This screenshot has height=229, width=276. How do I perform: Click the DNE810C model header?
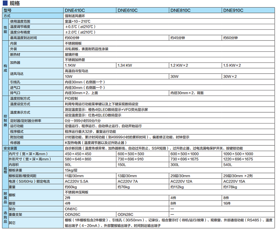pos(180,10)
